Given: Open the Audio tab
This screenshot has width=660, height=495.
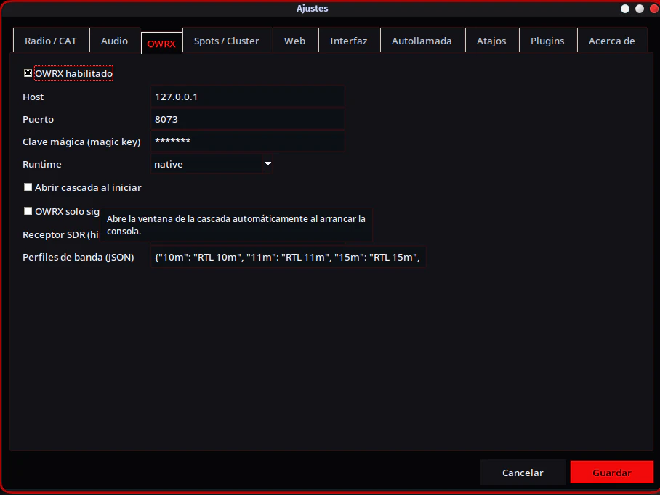Looking at the screenshot, I should coord(115,41).
